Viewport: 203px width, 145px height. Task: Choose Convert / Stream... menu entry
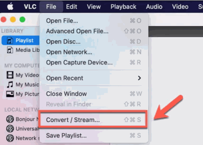tap(94, 120)
